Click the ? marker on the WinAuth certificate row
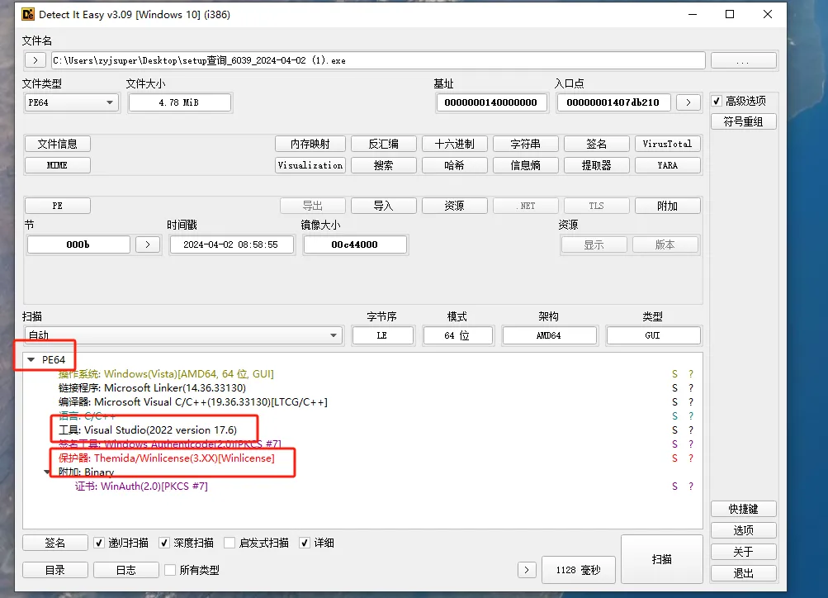Image resolution: width=828 pixels, height=598 pixels. 691,486
